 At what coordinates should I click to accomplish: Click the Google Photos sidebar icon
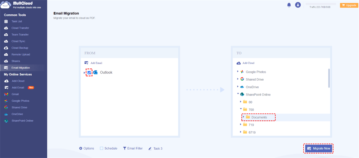pyautogui.click(x=6, y=101)
